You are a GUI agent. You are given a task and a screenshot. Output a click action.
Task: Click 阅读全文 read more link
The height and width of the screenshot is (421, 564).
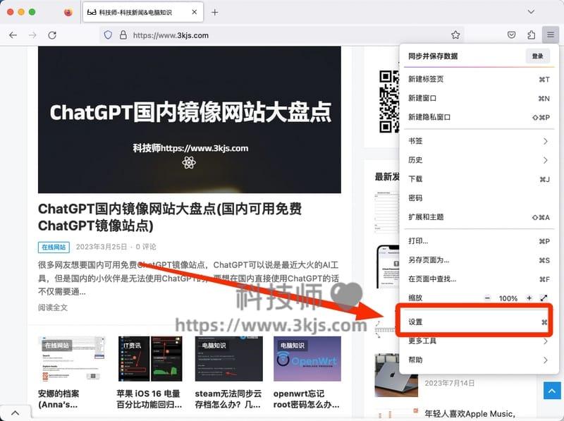pos(52,307)
